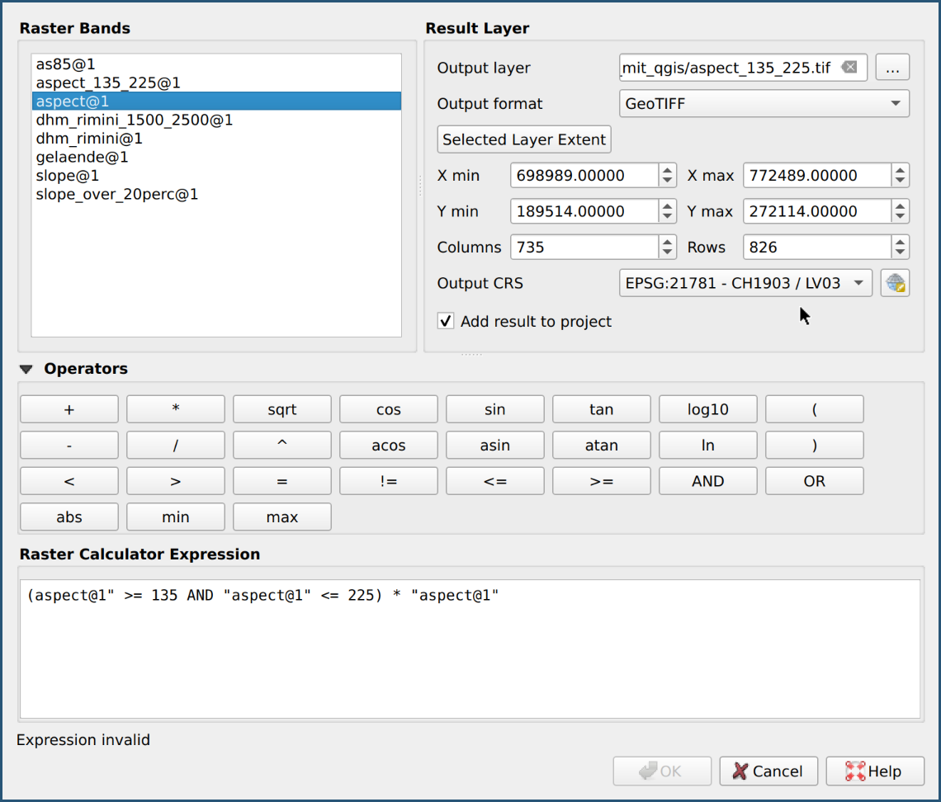The height and width of the screenshot is (802, 941).
Task: Open Help for raster calculator
Action: tap(874, 771)
